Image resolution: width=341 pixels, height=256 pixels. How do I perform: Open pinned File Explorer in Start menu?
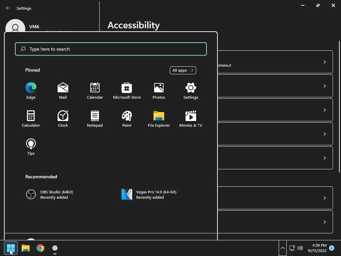[x=159, y=119]
